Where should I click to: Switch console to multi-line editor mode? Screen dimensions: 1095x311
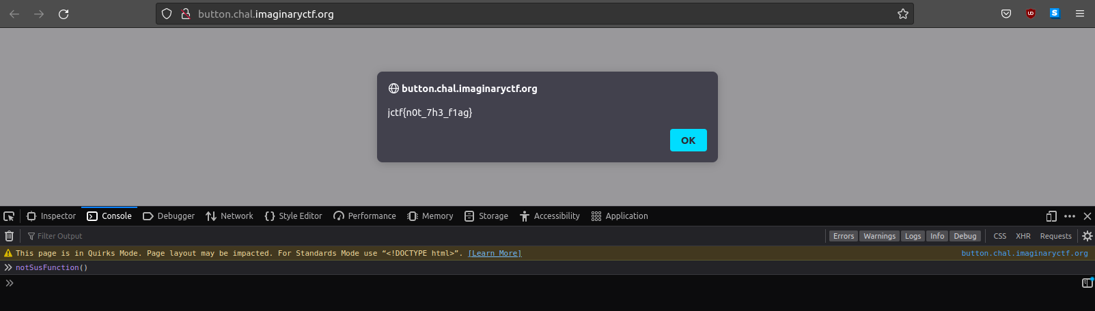click(x=1087, y=283)
